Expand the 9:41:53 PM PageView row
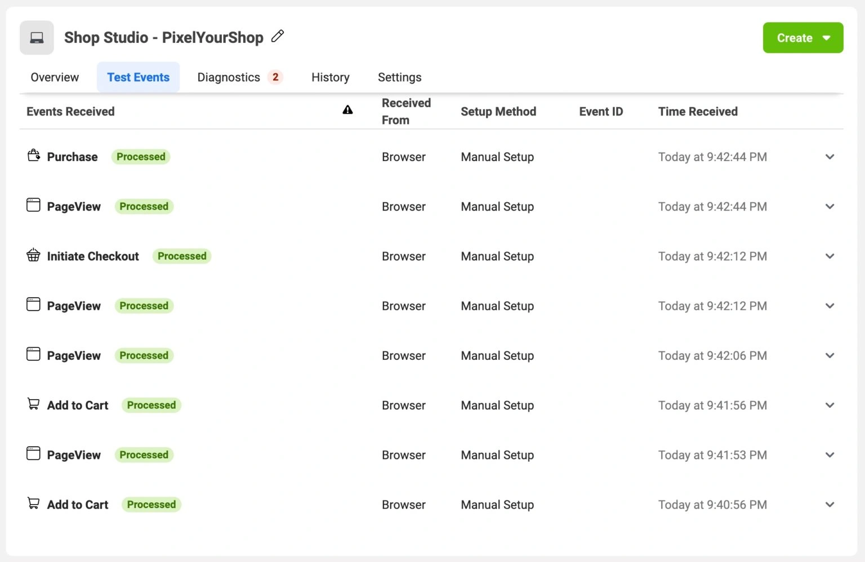Viewport: 865px width, 562px height. (830, 455)
